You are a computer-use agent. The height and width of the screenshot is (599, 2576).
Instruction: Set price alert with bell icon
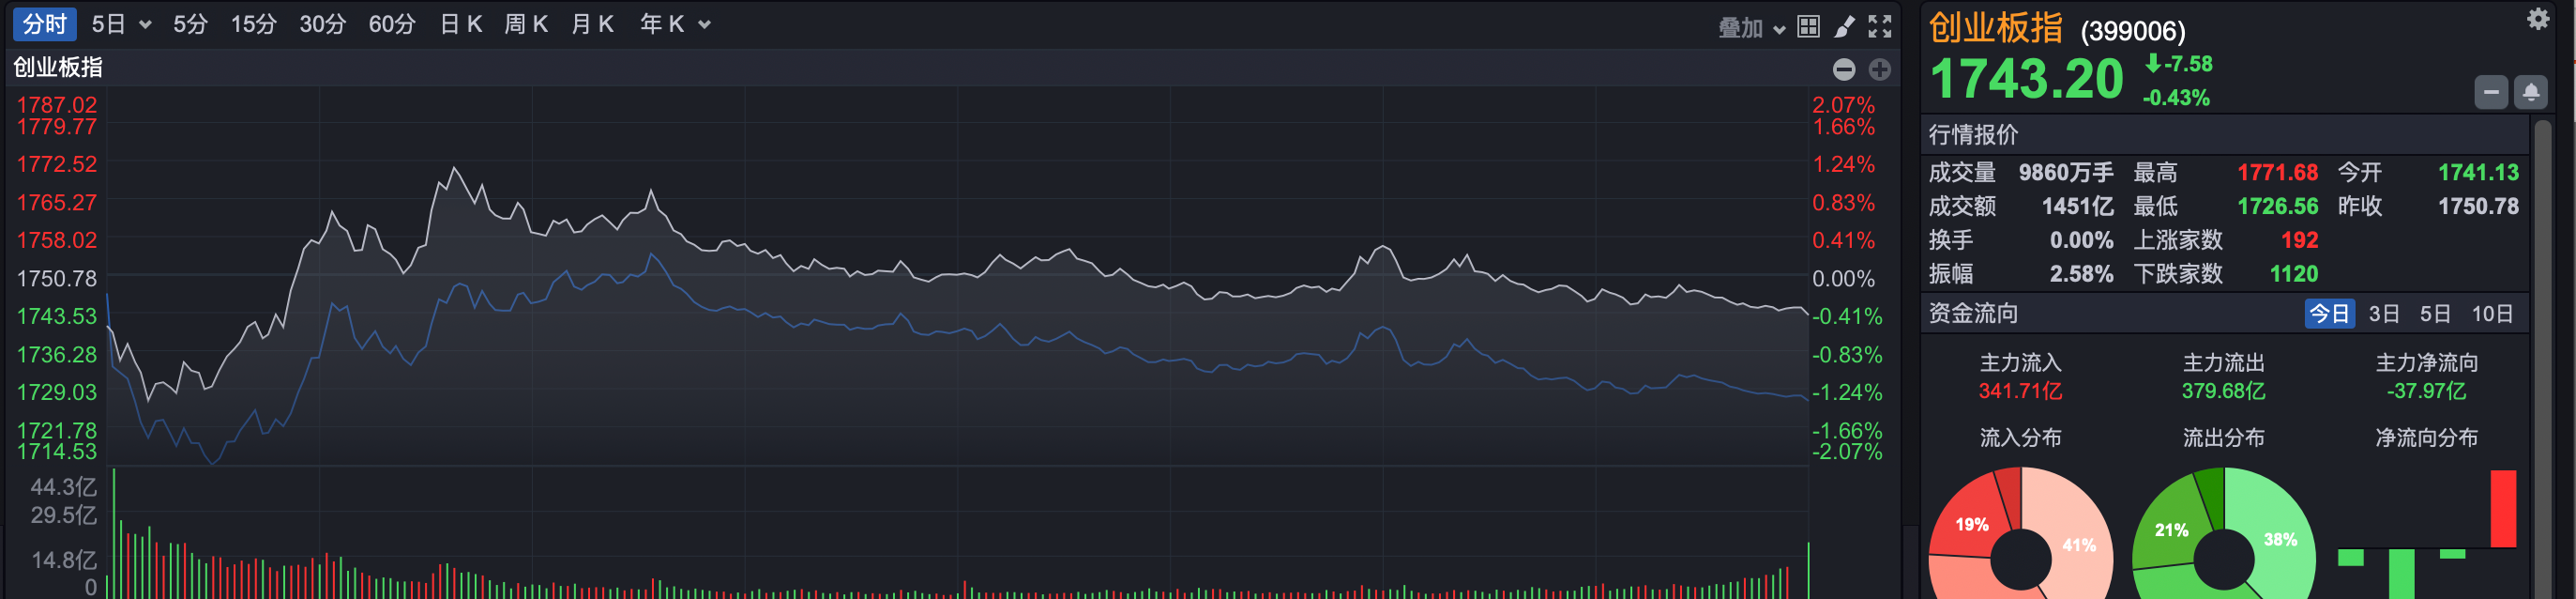pyautogui.click(x=2531, y=92)
